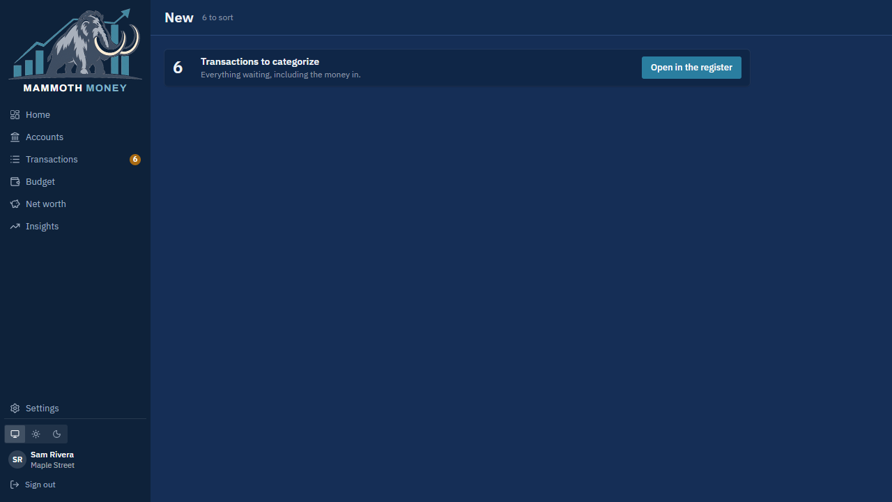Open Settings from the sidebar

(x=75, y=409)
